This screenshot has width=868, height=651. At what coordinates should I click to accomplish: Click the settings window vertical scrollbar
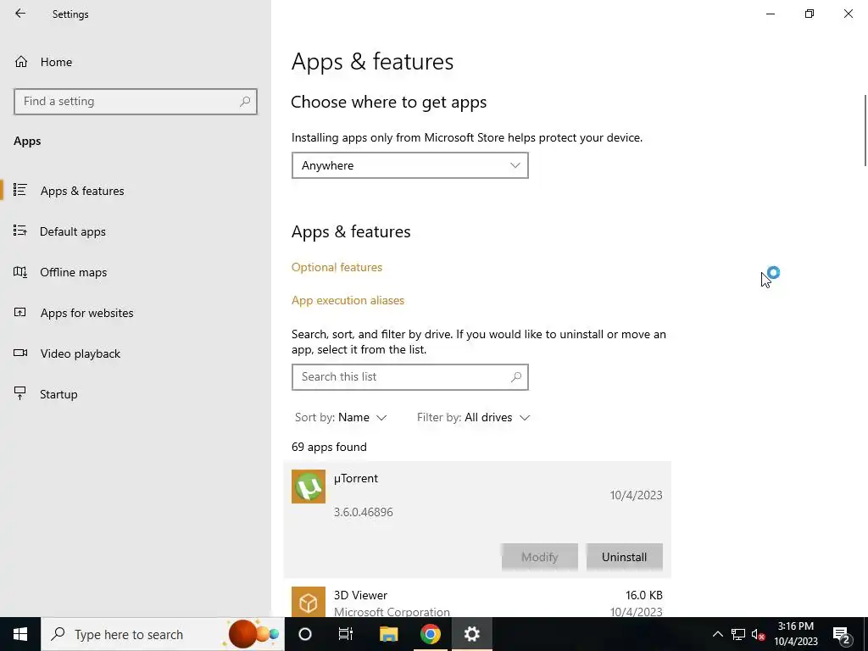(865, 131)
